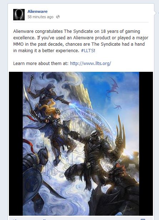Viewport: 159px width, 220px height.
Task: Visit the Alienware page name link
Action: (x=38, y=11)
